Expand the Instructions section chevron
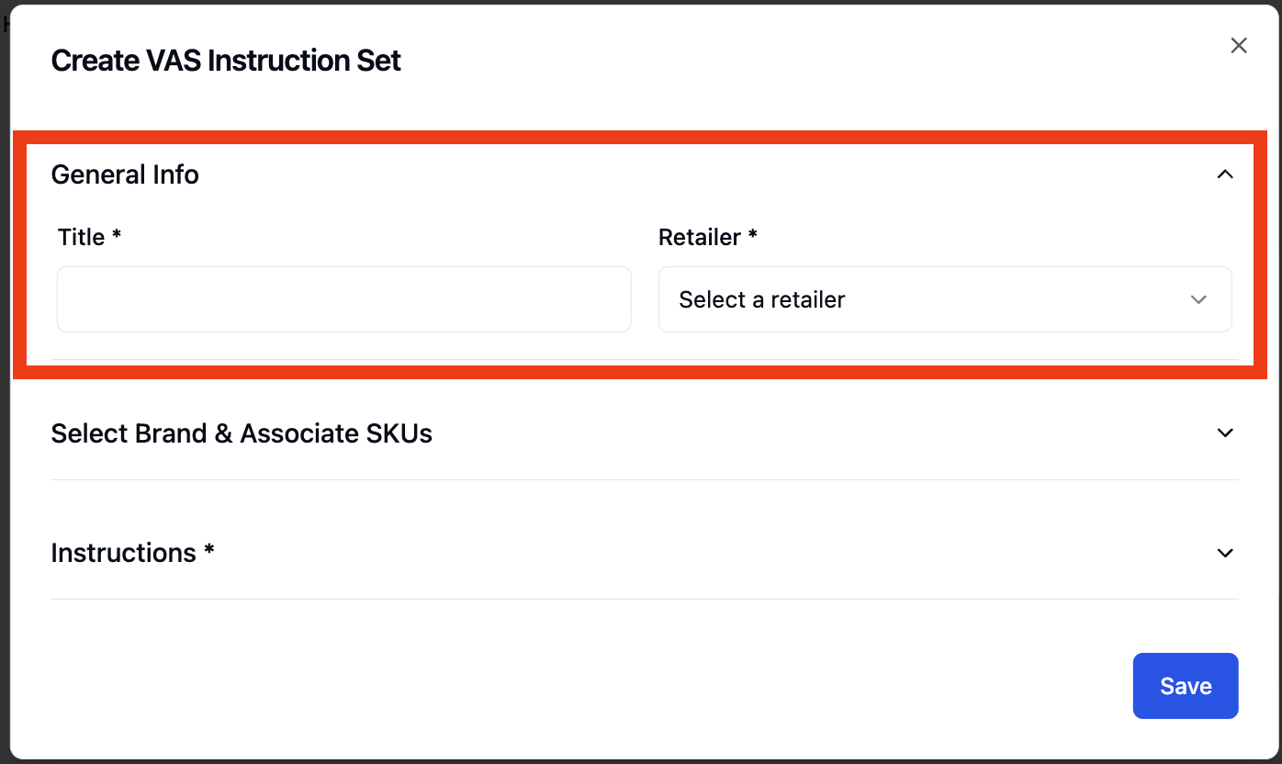Screen dimensions: 1282x764 pos(1225,553)
